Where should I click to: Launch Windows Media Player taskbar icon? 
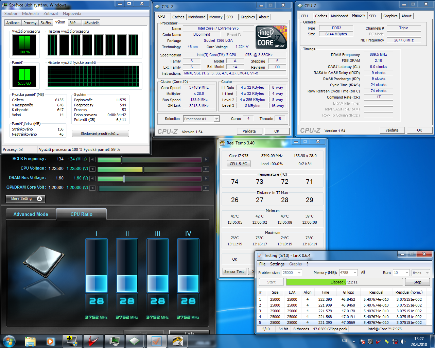click(51, 341)
